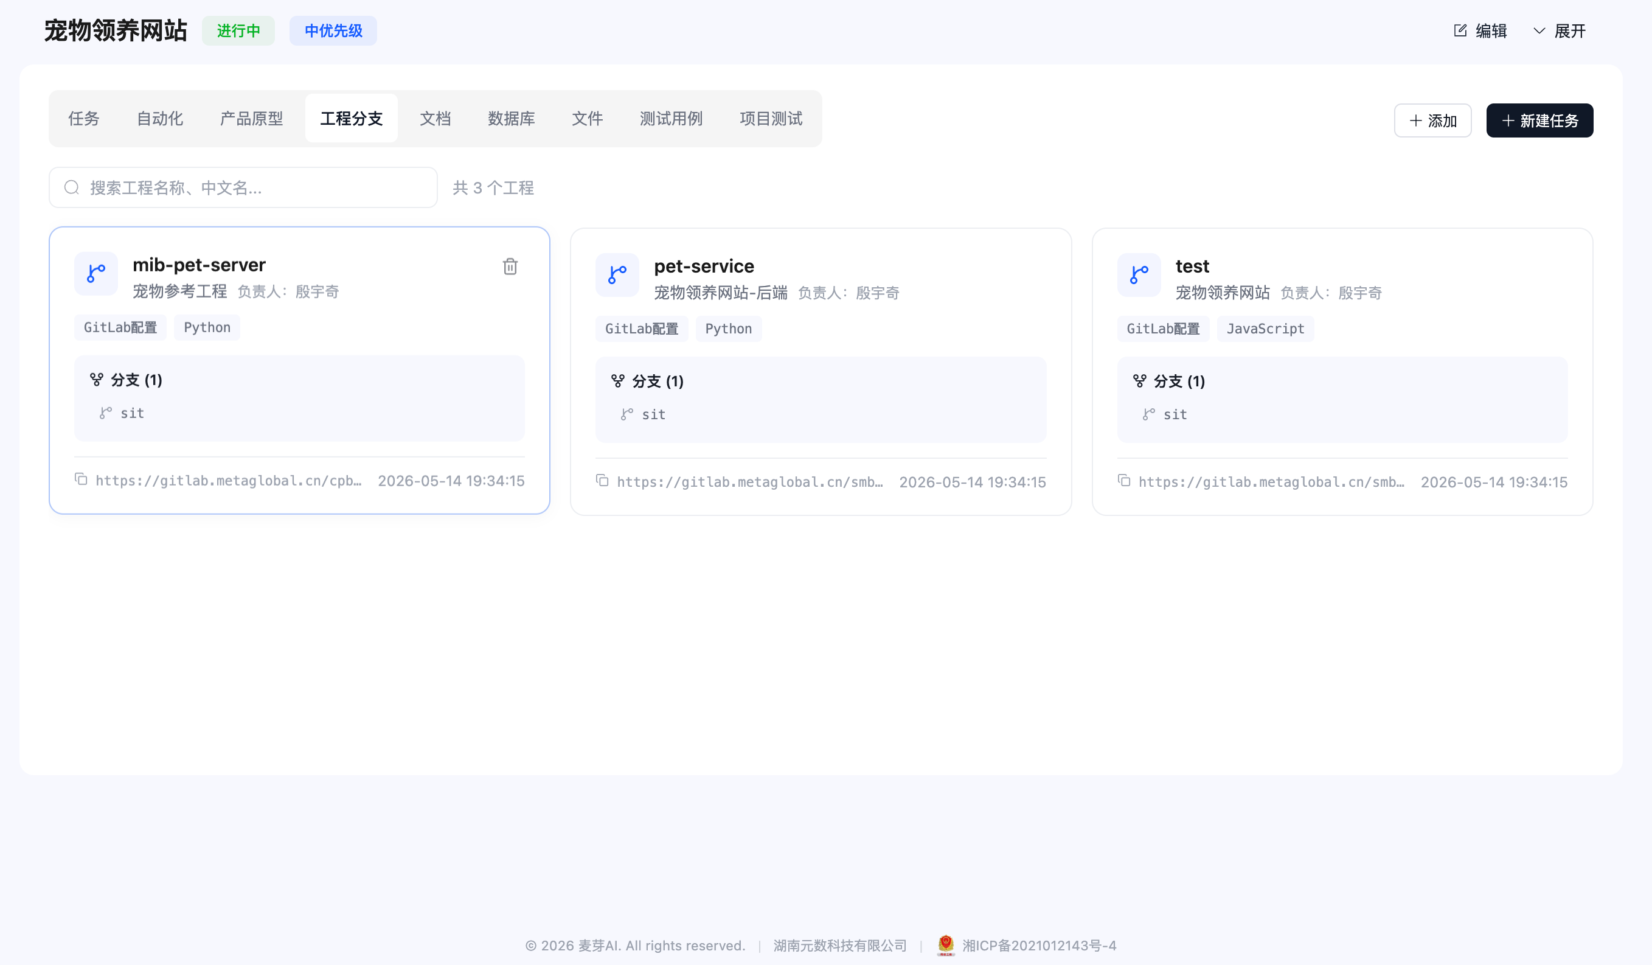Click the JavaScript tag on test card
This screenshot has width=1652, height=965.
click(1265, 329)
